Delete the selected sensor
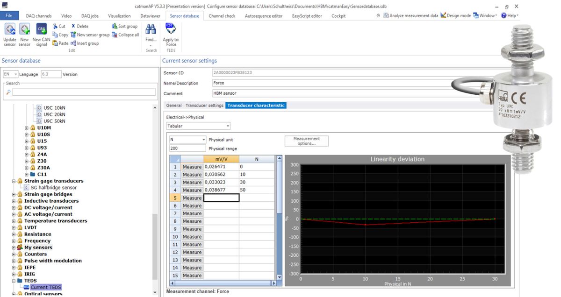Screen dimensions: 561x297 (79, 26)
